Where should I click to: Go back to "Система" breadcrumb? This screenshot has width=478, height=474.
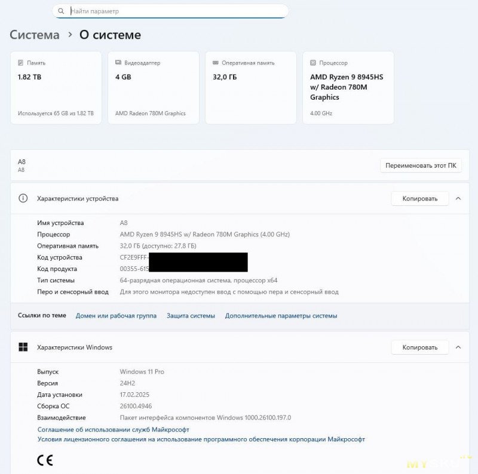35,35
